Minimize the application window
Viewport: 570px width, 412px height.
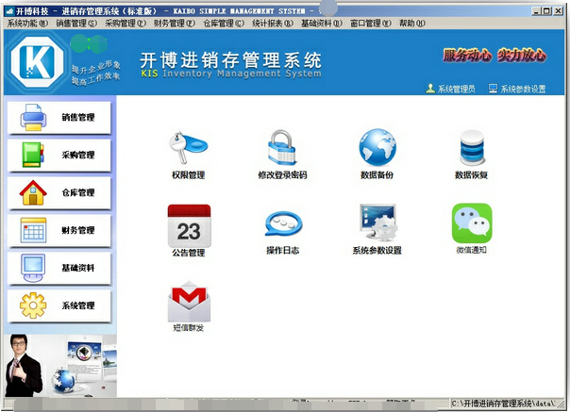tap(536, 11)
